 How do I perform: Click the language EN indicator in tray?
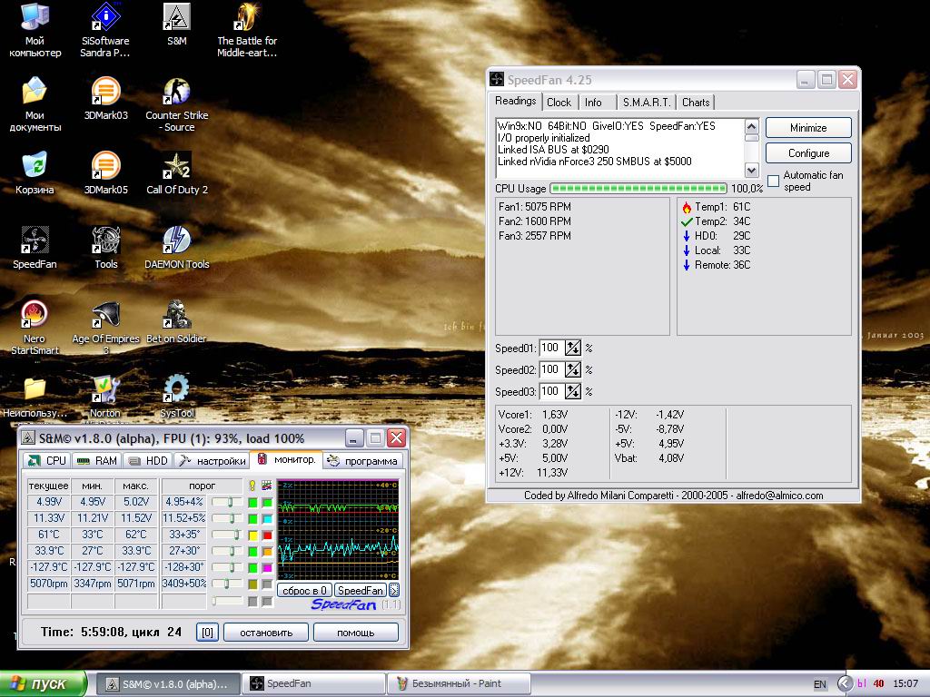click(820, 684)
